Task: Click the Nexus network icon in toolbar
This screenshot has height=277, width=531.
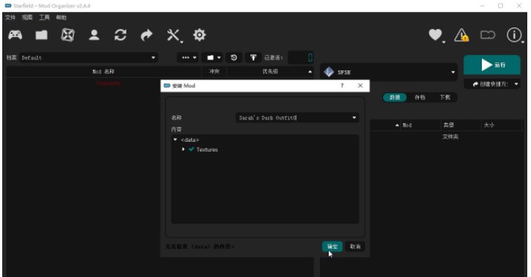Action: (x=68, y=35)
